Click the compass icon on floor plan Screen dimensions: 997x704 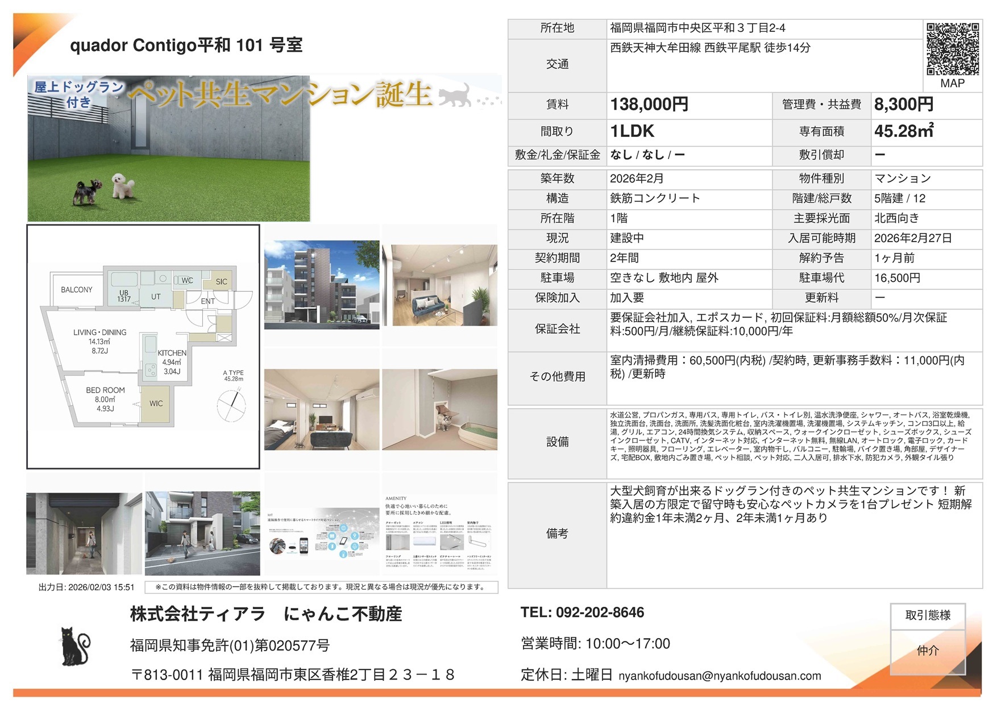tap(232, 403)
